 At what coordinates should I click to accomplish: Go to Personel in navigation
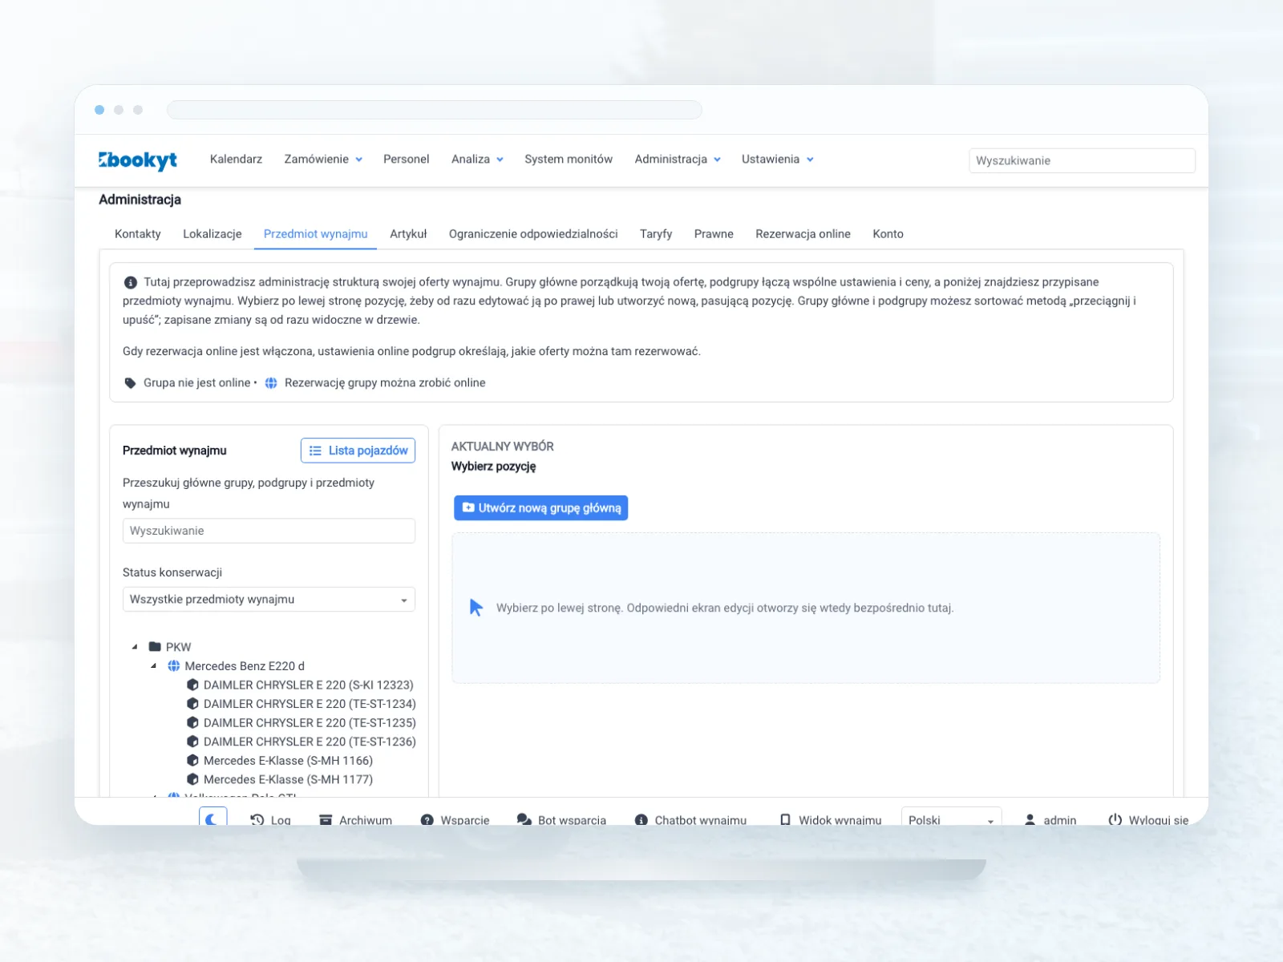[x=407, y=160]
